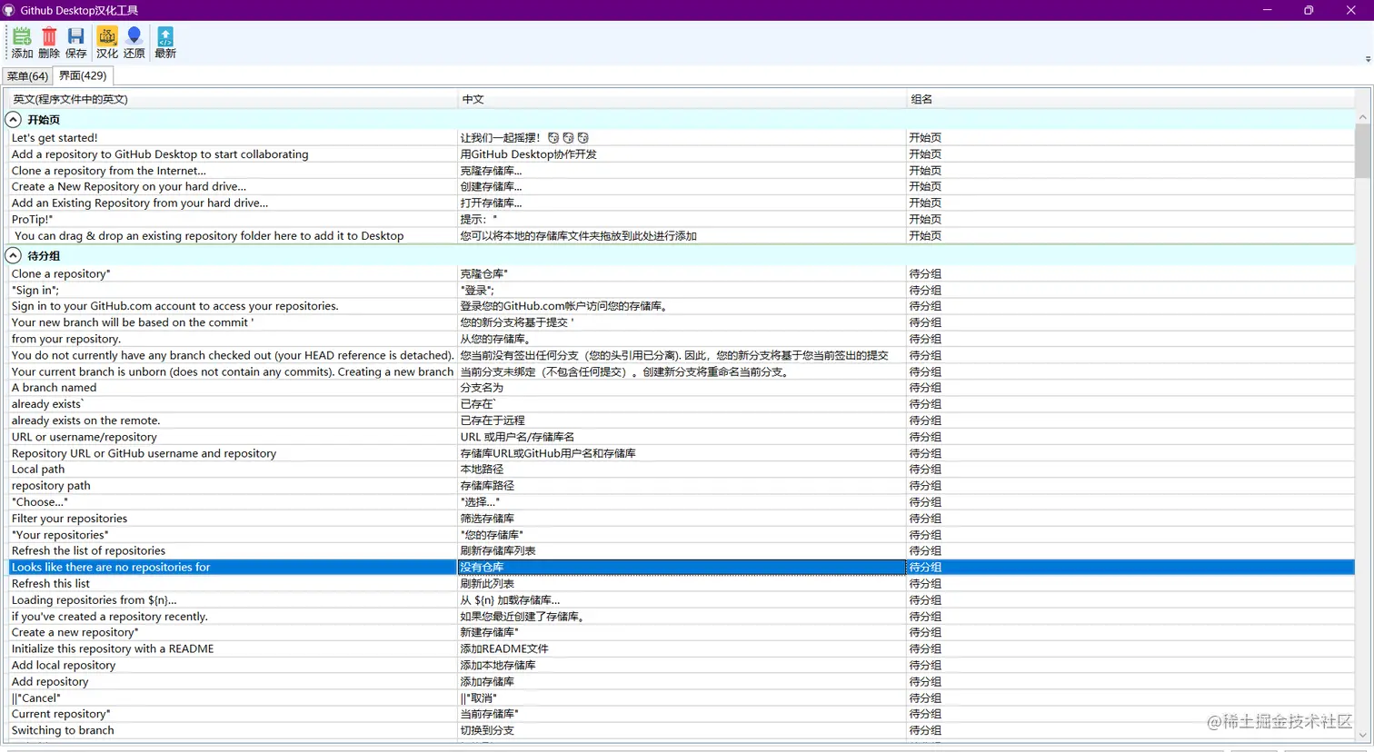Select "if you've created a repository recently." row
This screenshot has width=1374, height=752.
[682, 617]
